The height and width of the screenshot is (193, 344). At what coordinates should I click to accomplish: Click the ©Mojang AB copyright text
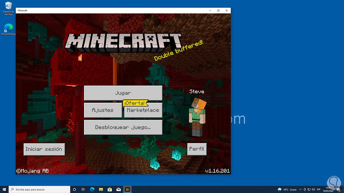point(32,171)
